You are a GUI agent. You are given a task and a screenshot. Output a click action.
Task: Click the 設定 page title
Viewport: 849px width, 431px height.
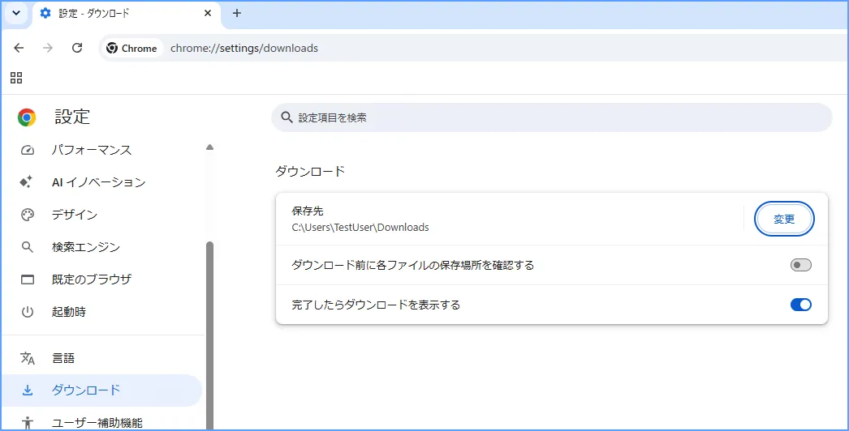[x=72, y=117]
